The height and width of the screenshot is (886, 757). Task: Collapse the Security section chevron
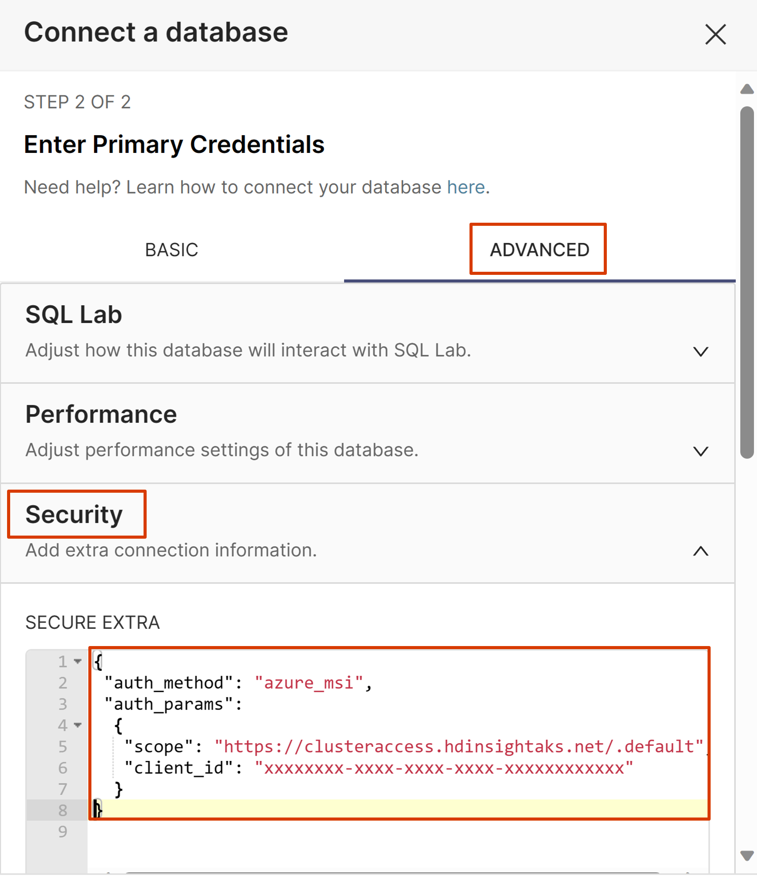pos(700,551)
